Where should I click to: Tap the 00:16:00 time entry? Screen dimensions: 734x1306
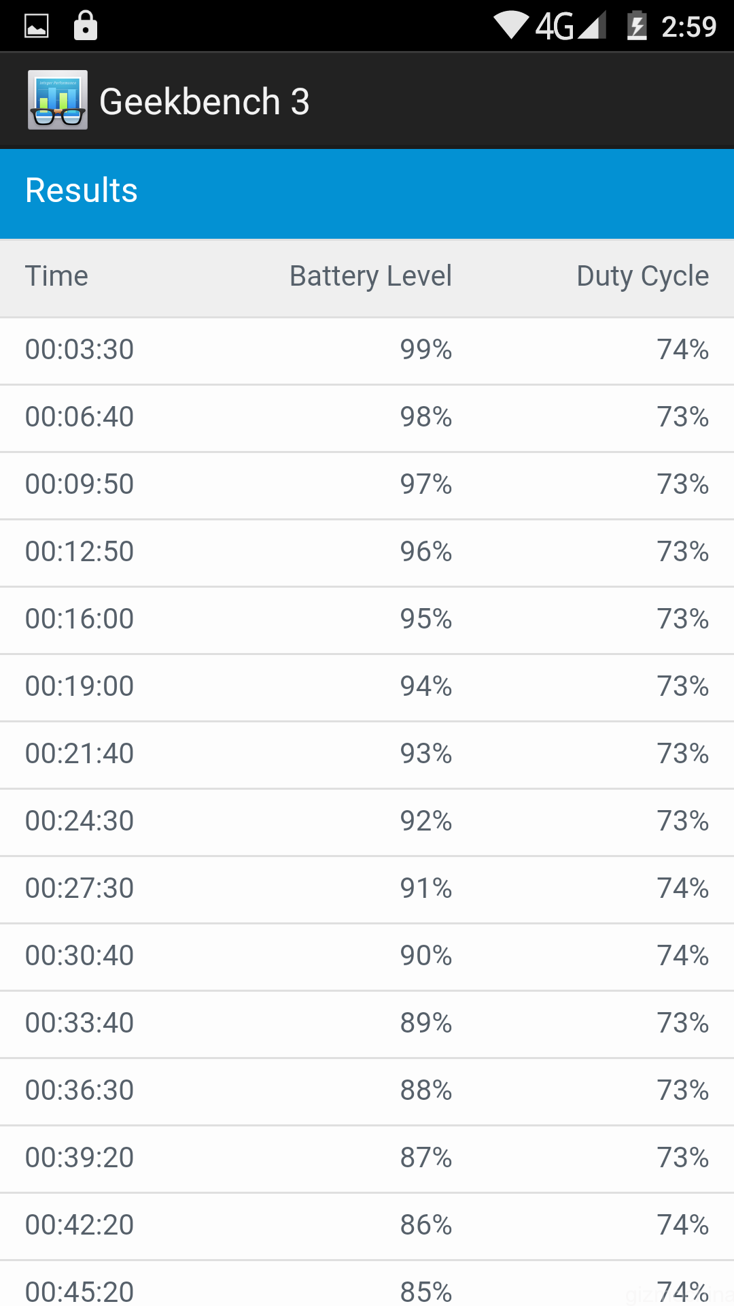pos(80,619)
